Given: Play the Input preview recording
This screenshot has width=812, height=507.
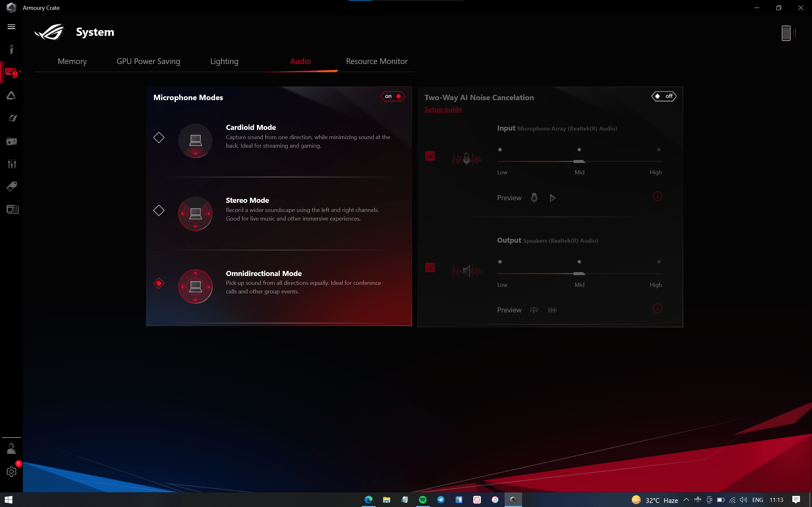Looking at the screenshot, I should tap(553, 198).
